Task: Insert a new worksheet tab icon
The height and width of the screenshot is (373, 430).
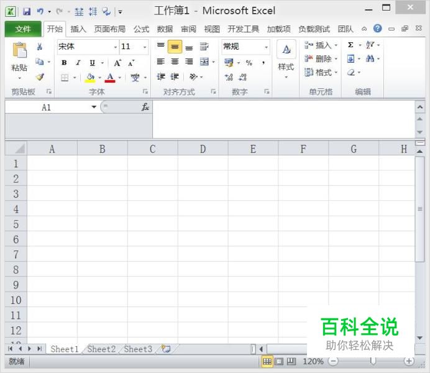Action: [x=166, y=349]
